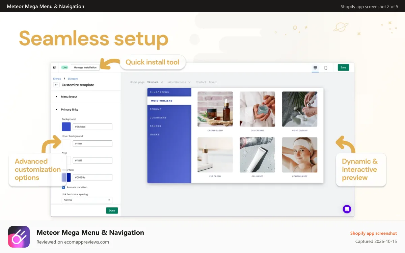The height and width of the screenshot is (253, 405).
Task: Click the ecomappreviews.com review text
Action: click(73, 242)
